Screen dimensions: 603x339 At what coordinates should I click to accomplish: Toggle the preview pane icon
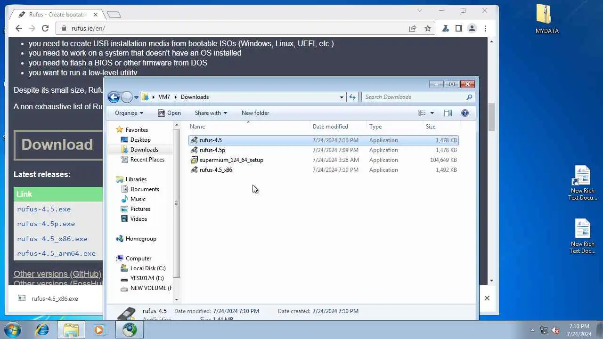pyautogui.click(x=448, y=113)
